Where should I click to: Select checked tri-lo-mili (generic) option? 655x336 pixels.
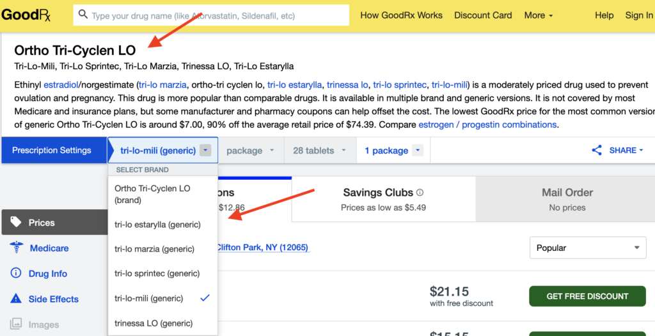point(163,298)
